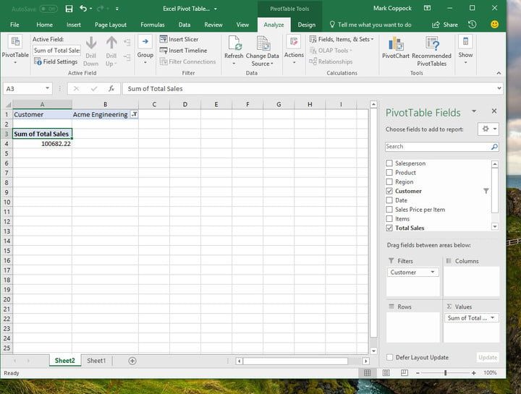Viewport: 521px width, 394px height.
Task: Open Field Settings for the active field
Action: pyautogui.click(x=56, y=62)
